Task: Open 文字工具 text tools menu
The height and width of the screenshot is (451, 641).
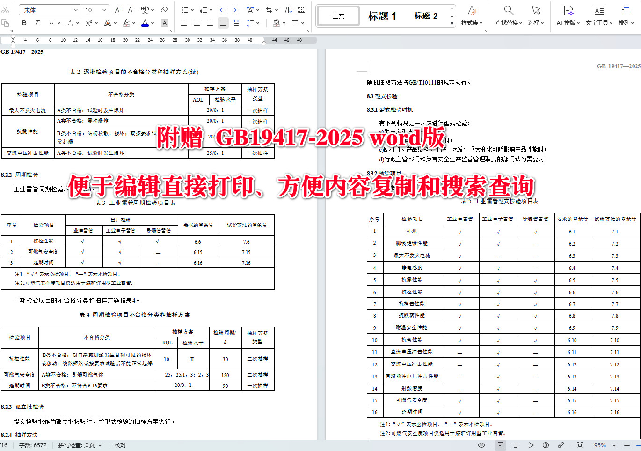Action: (x=599, y=15)
